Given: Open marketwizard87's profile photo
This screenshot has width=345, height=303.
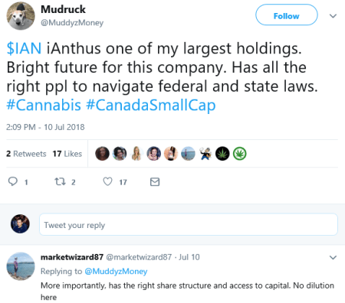Looking at the screenshot, I should pos(21,266).
